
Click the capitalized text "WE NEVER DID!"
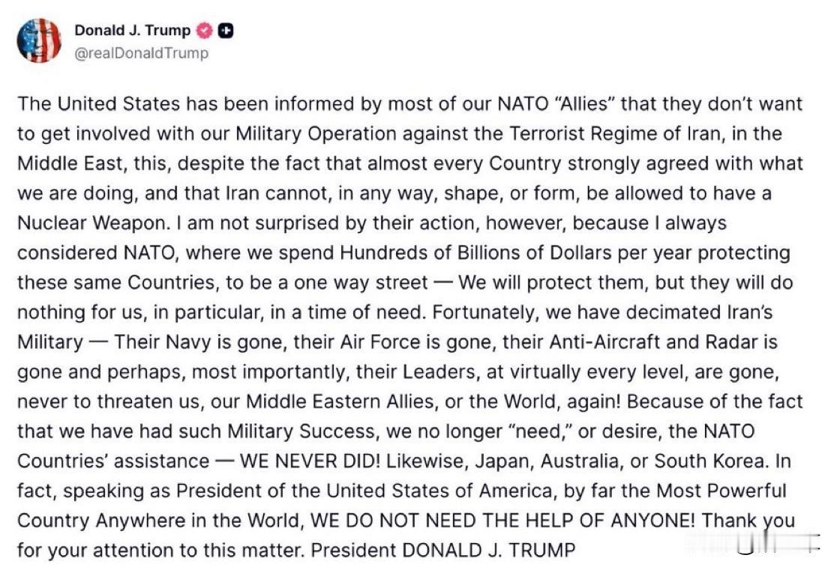point(309,461)
